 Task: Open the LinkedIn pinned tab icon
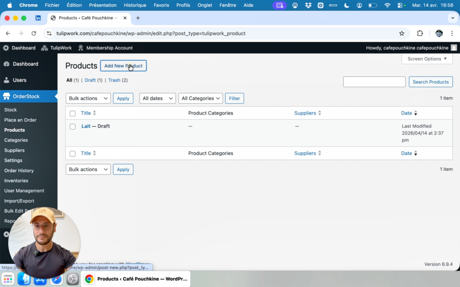(x=38, y=18)
